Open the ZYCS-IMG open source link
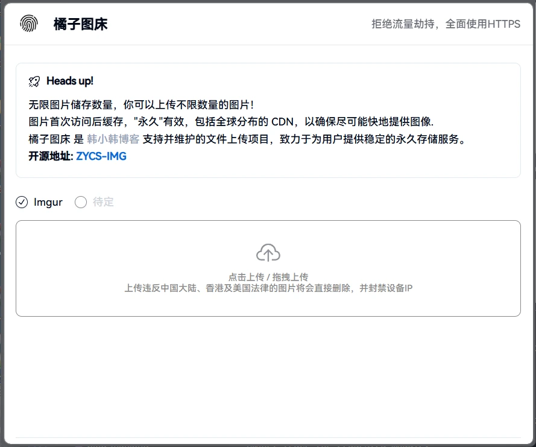 pos(100,156)
